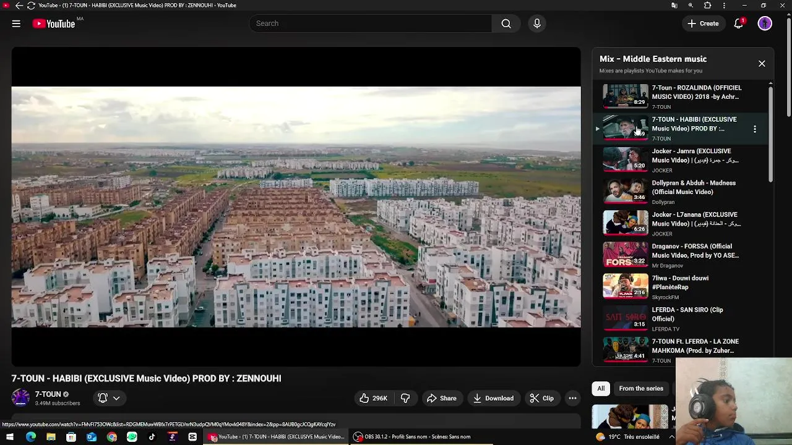Open the notifications bell
This screenshot has height=445, width=792.
click(x=738, y=23)
